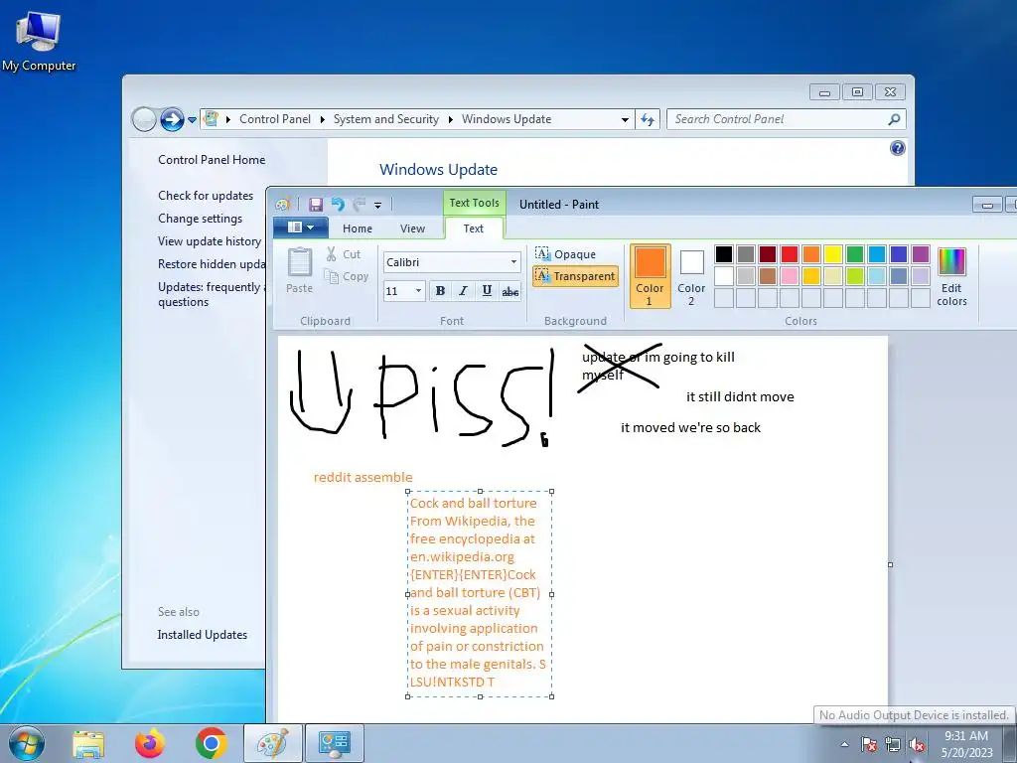Click the Control Panel taskbar button

click(335, 743)
